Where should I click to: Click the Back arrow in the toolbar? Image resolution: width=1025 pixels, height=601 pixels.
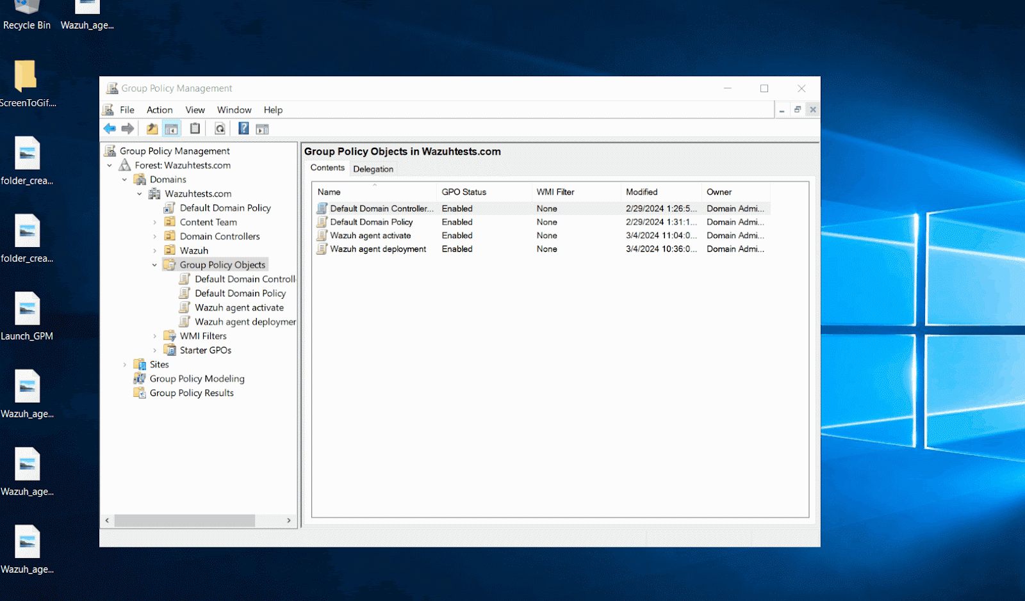[x=110, y=129]
